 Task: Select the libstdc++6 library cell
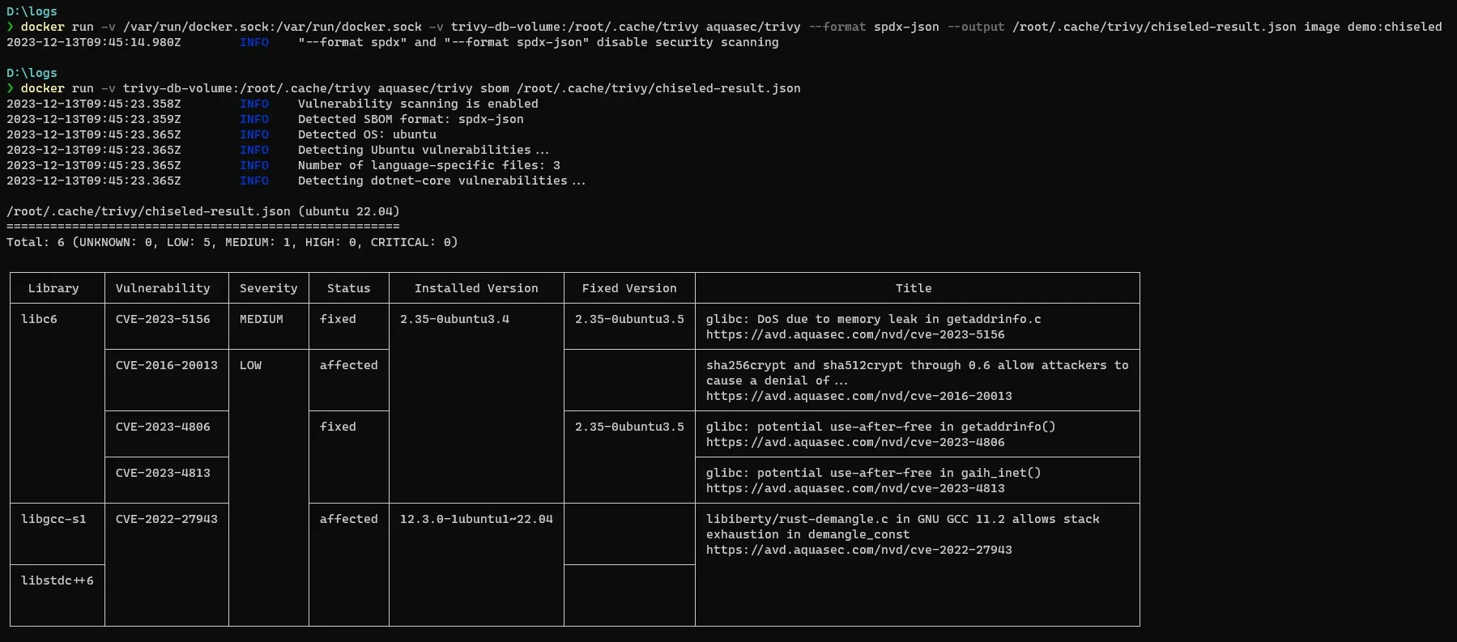(57, 580)
